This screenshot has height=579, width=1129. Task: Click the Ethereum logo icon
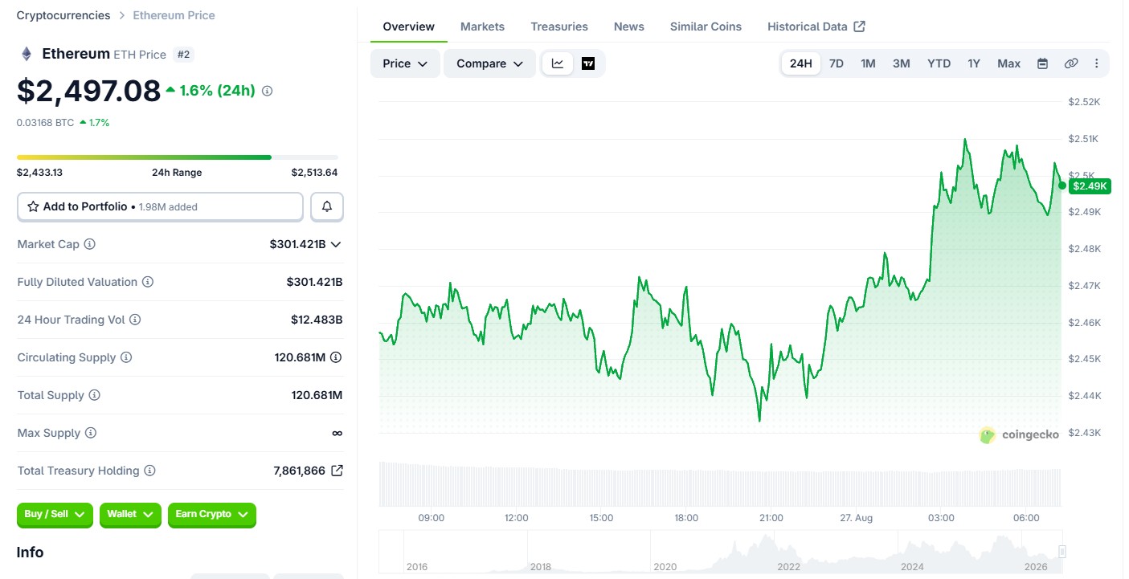click(x=27, y=54)
